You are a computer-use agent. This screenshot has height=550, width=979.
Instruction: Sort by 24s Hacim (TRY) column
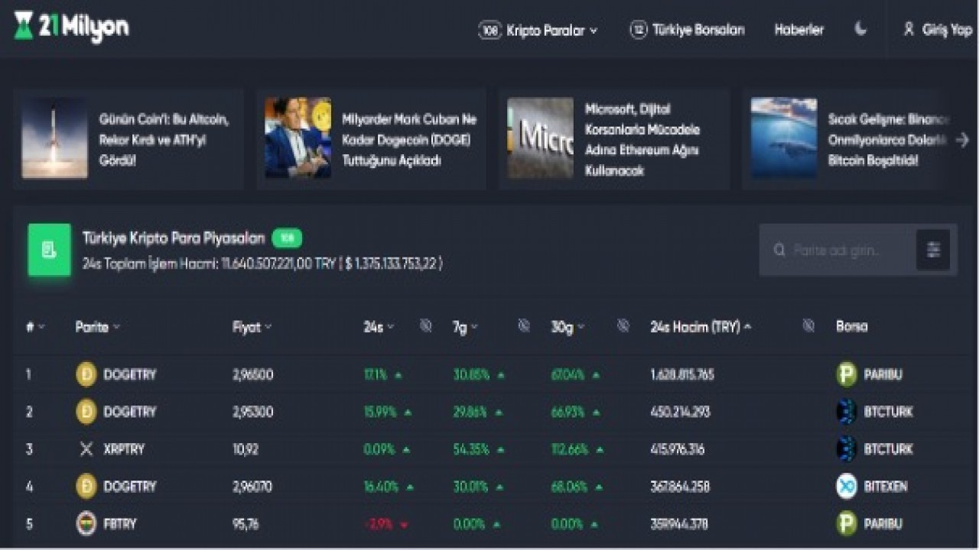[701, 326]
